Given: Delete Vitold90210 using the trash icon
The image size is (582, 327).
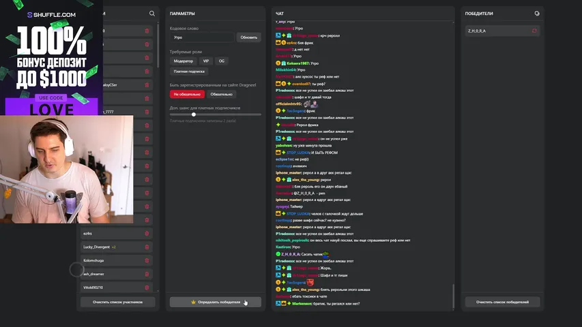Looking at the screenshot, I should coord(147,287).
